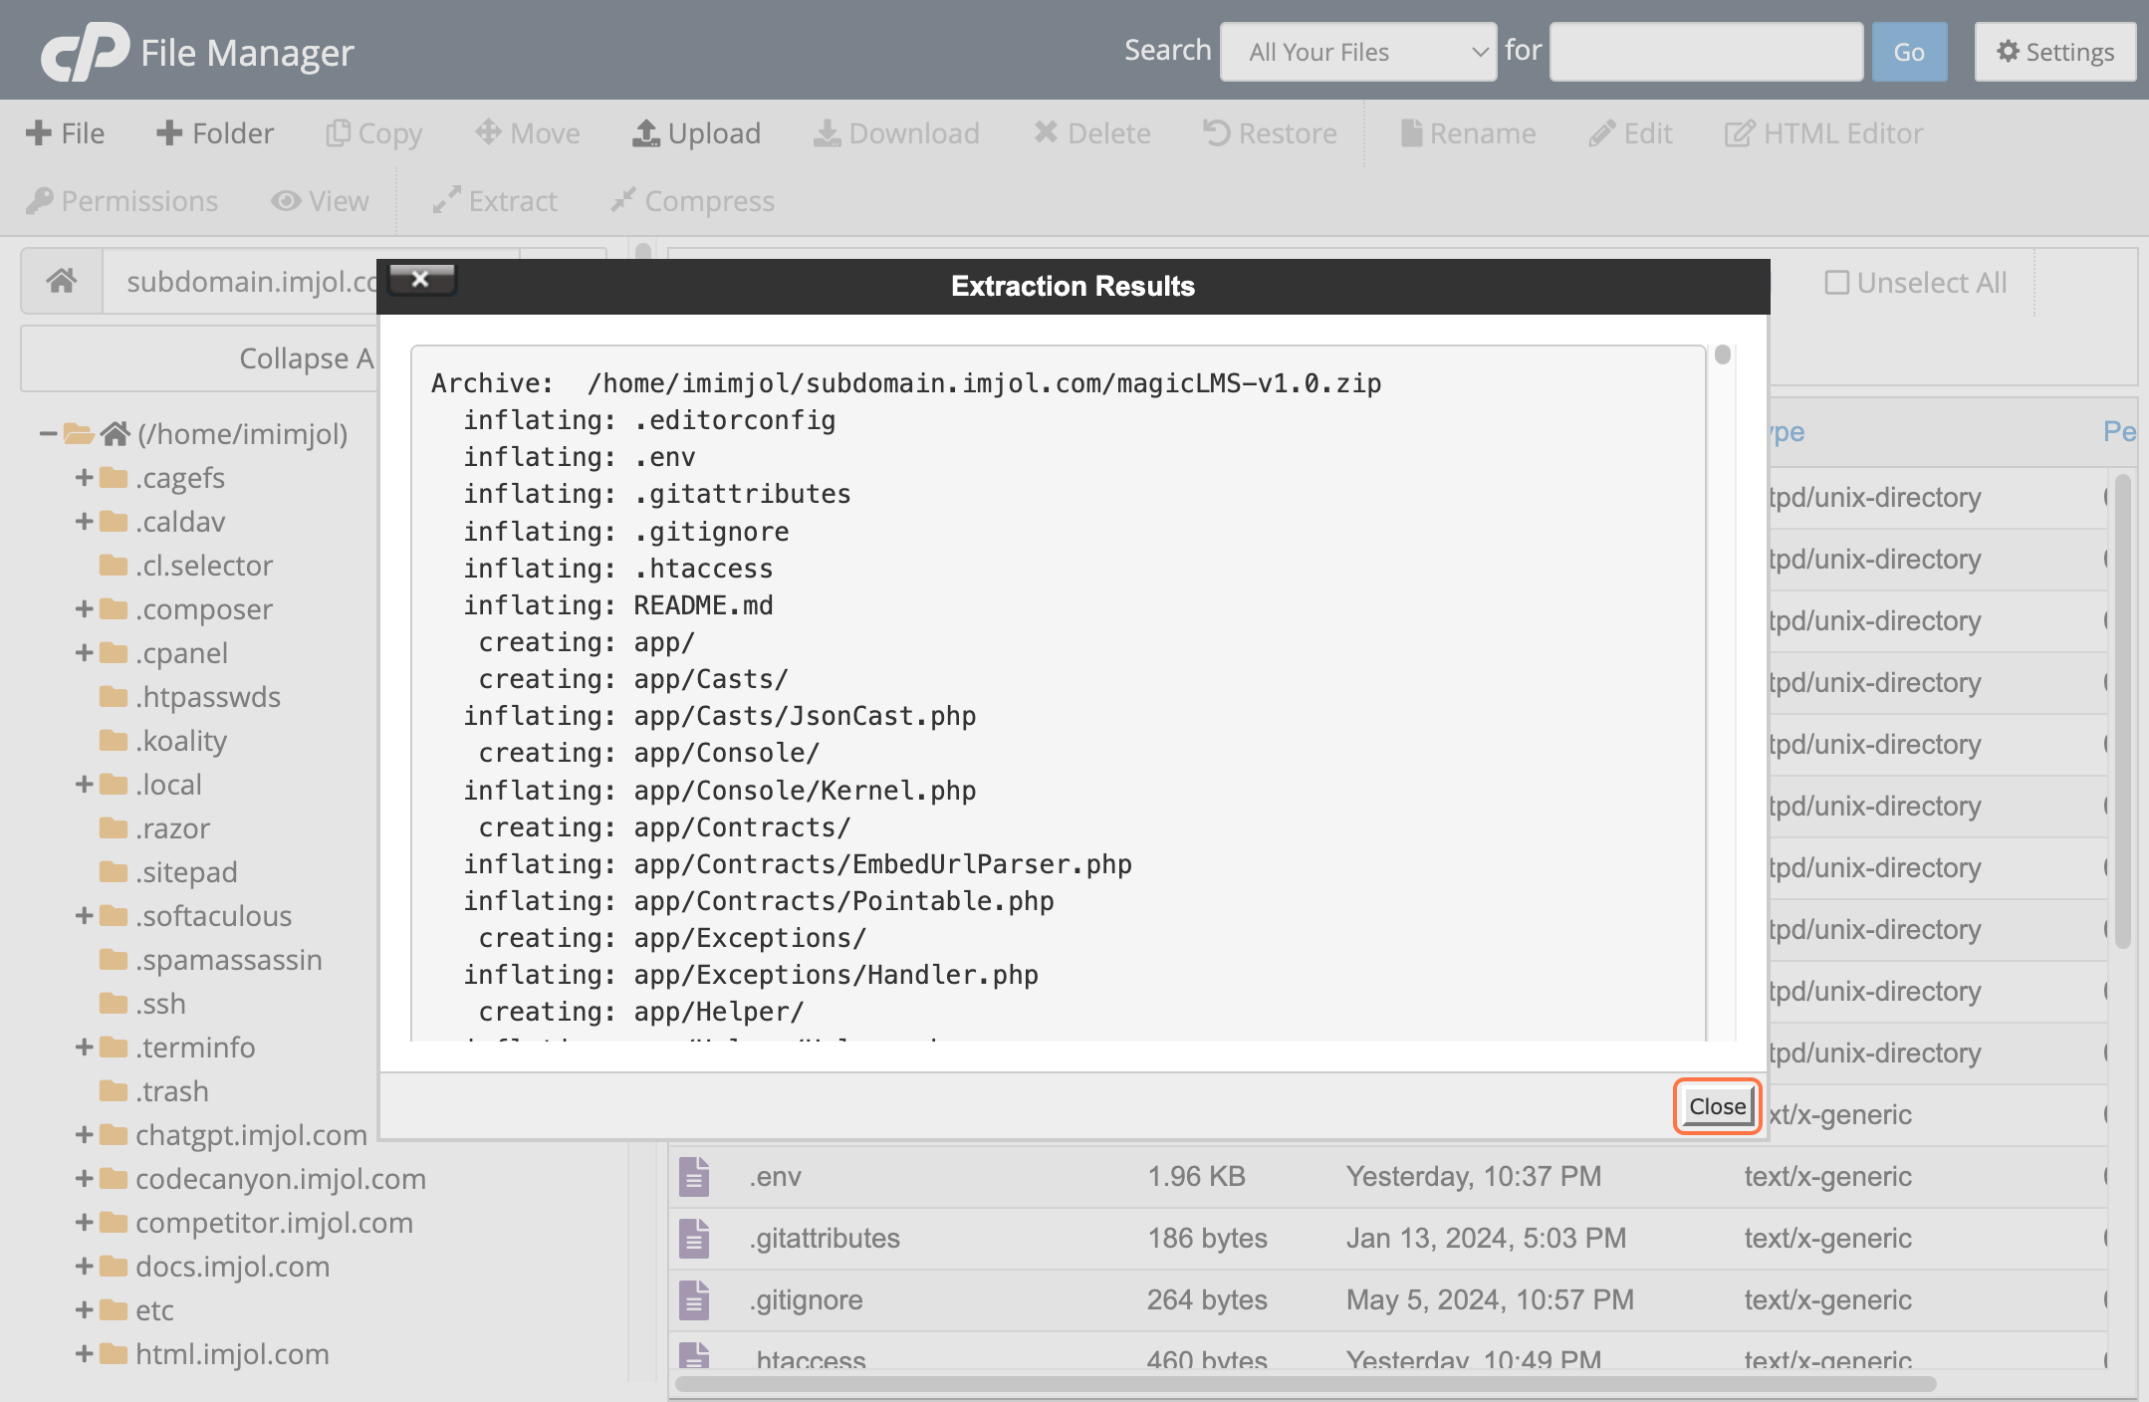Click the .gitignore file icon
The height and width of the screenshot is (1402, 2149).
click(694, 1299)
